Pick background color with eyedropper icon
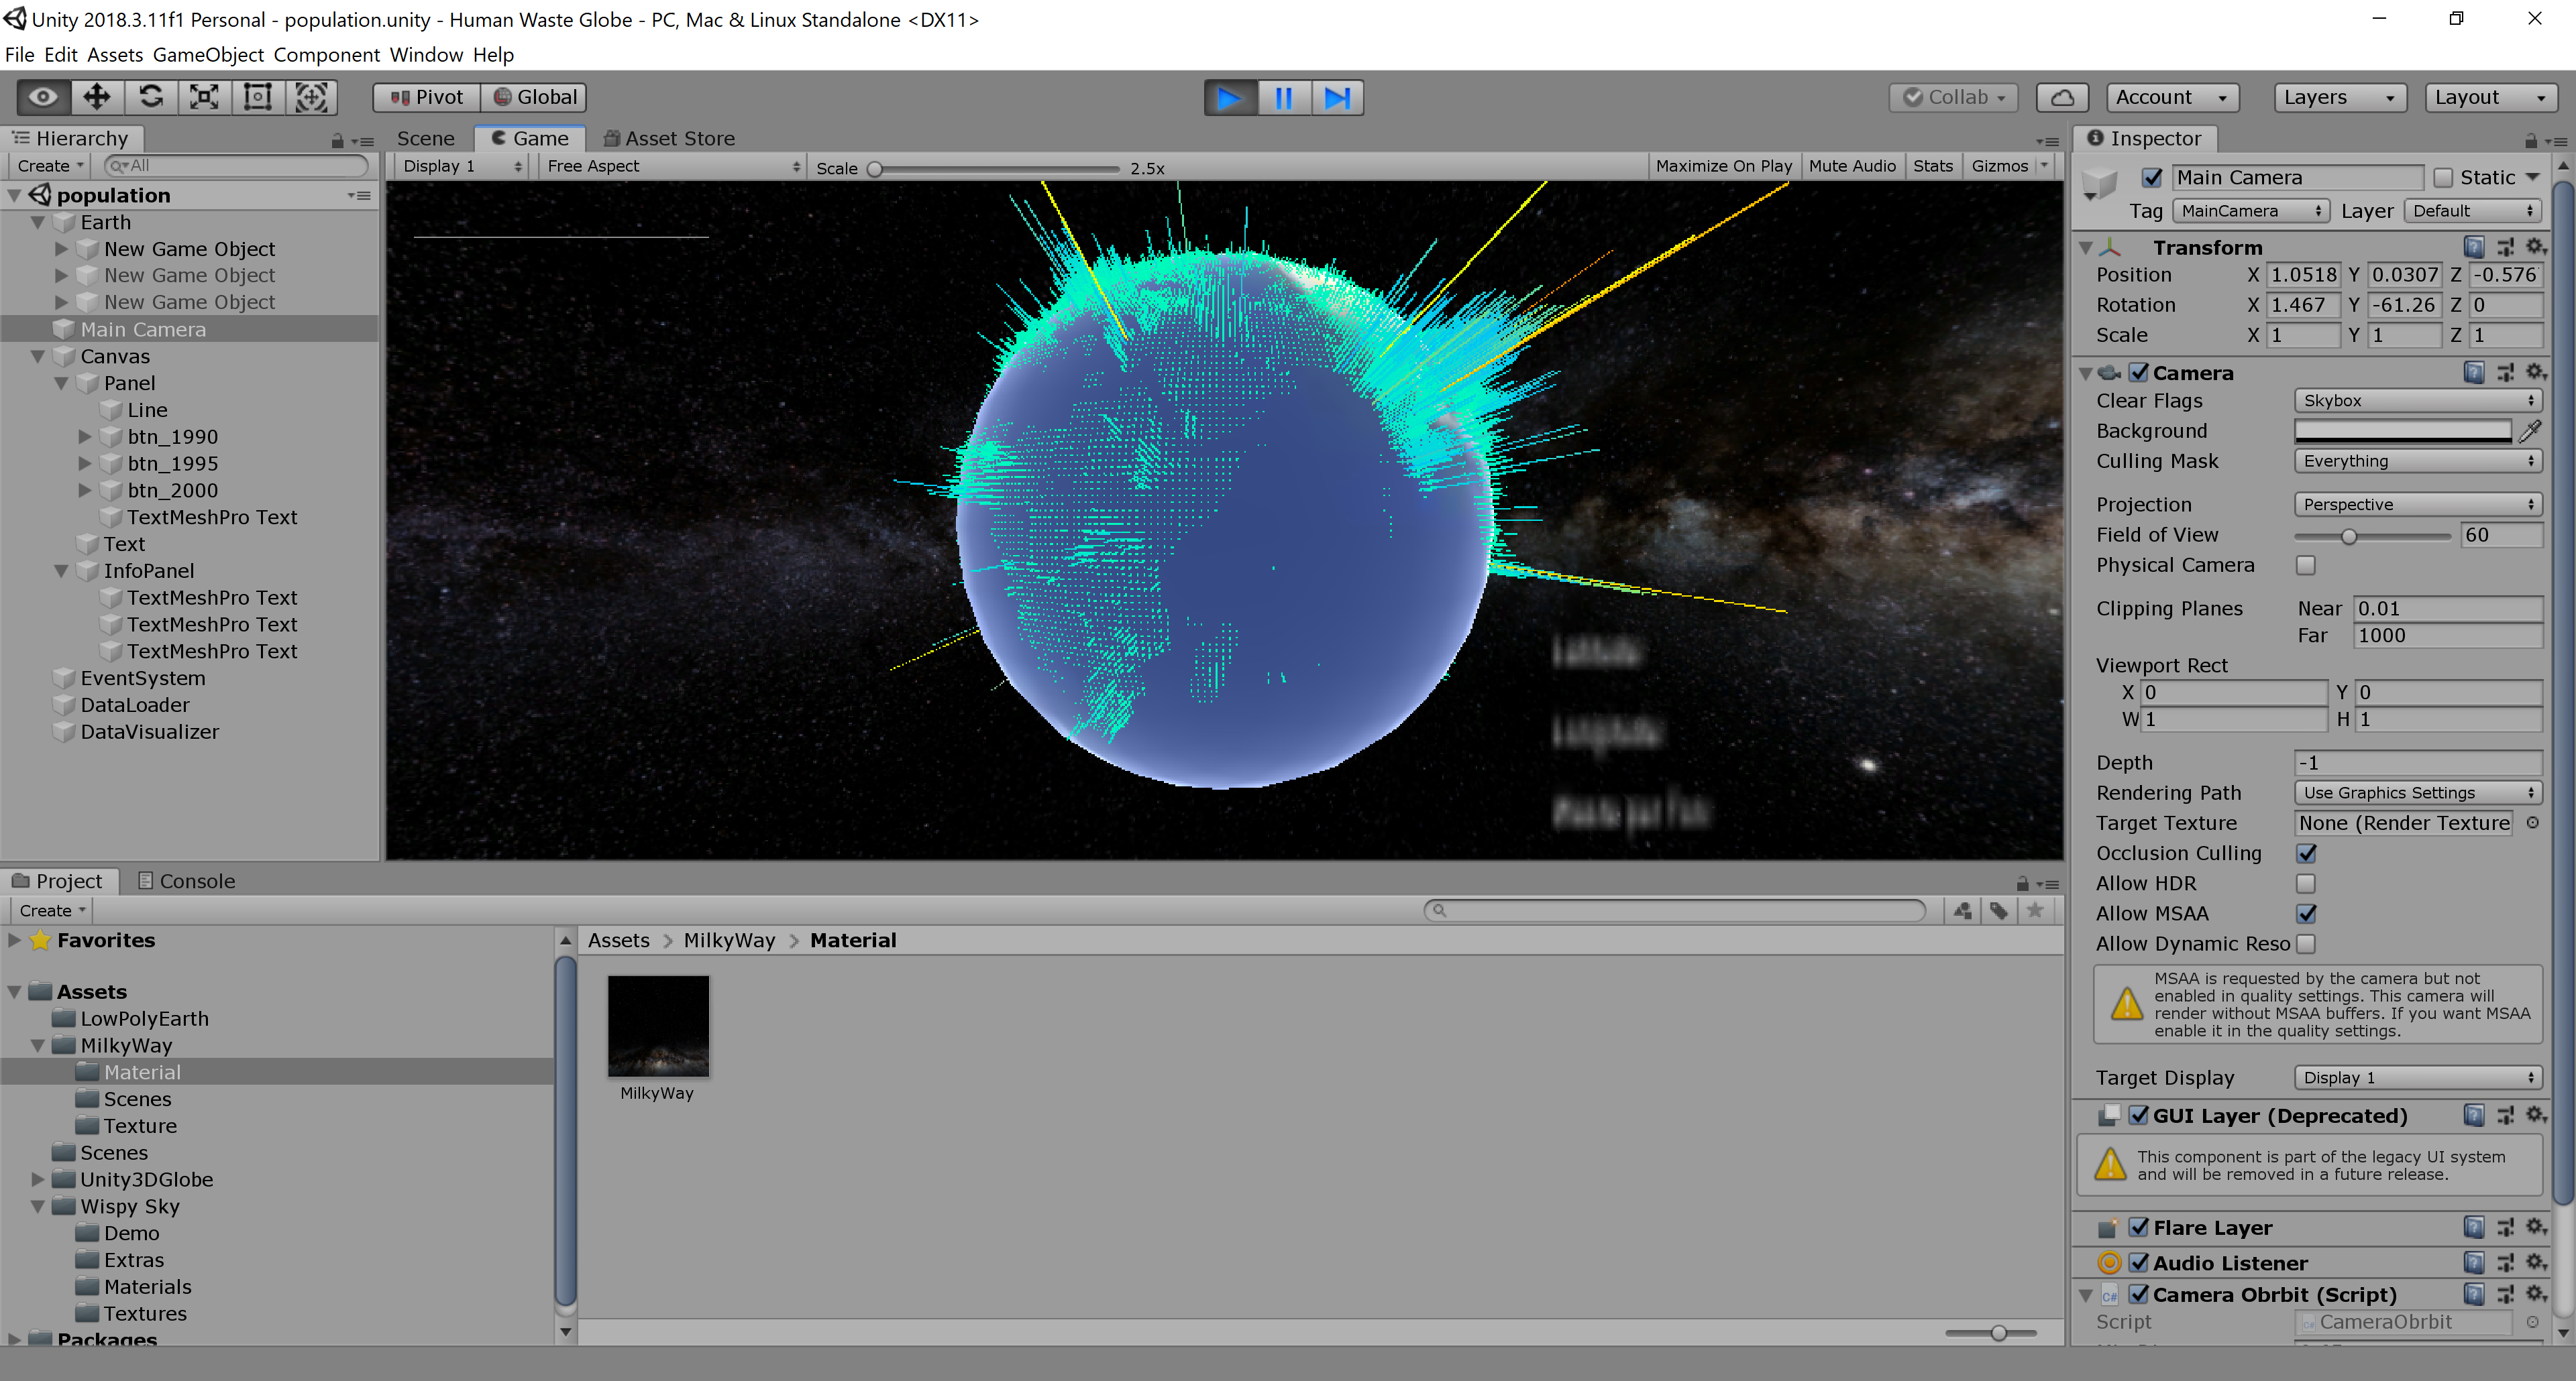 [x=2530, y=430]
